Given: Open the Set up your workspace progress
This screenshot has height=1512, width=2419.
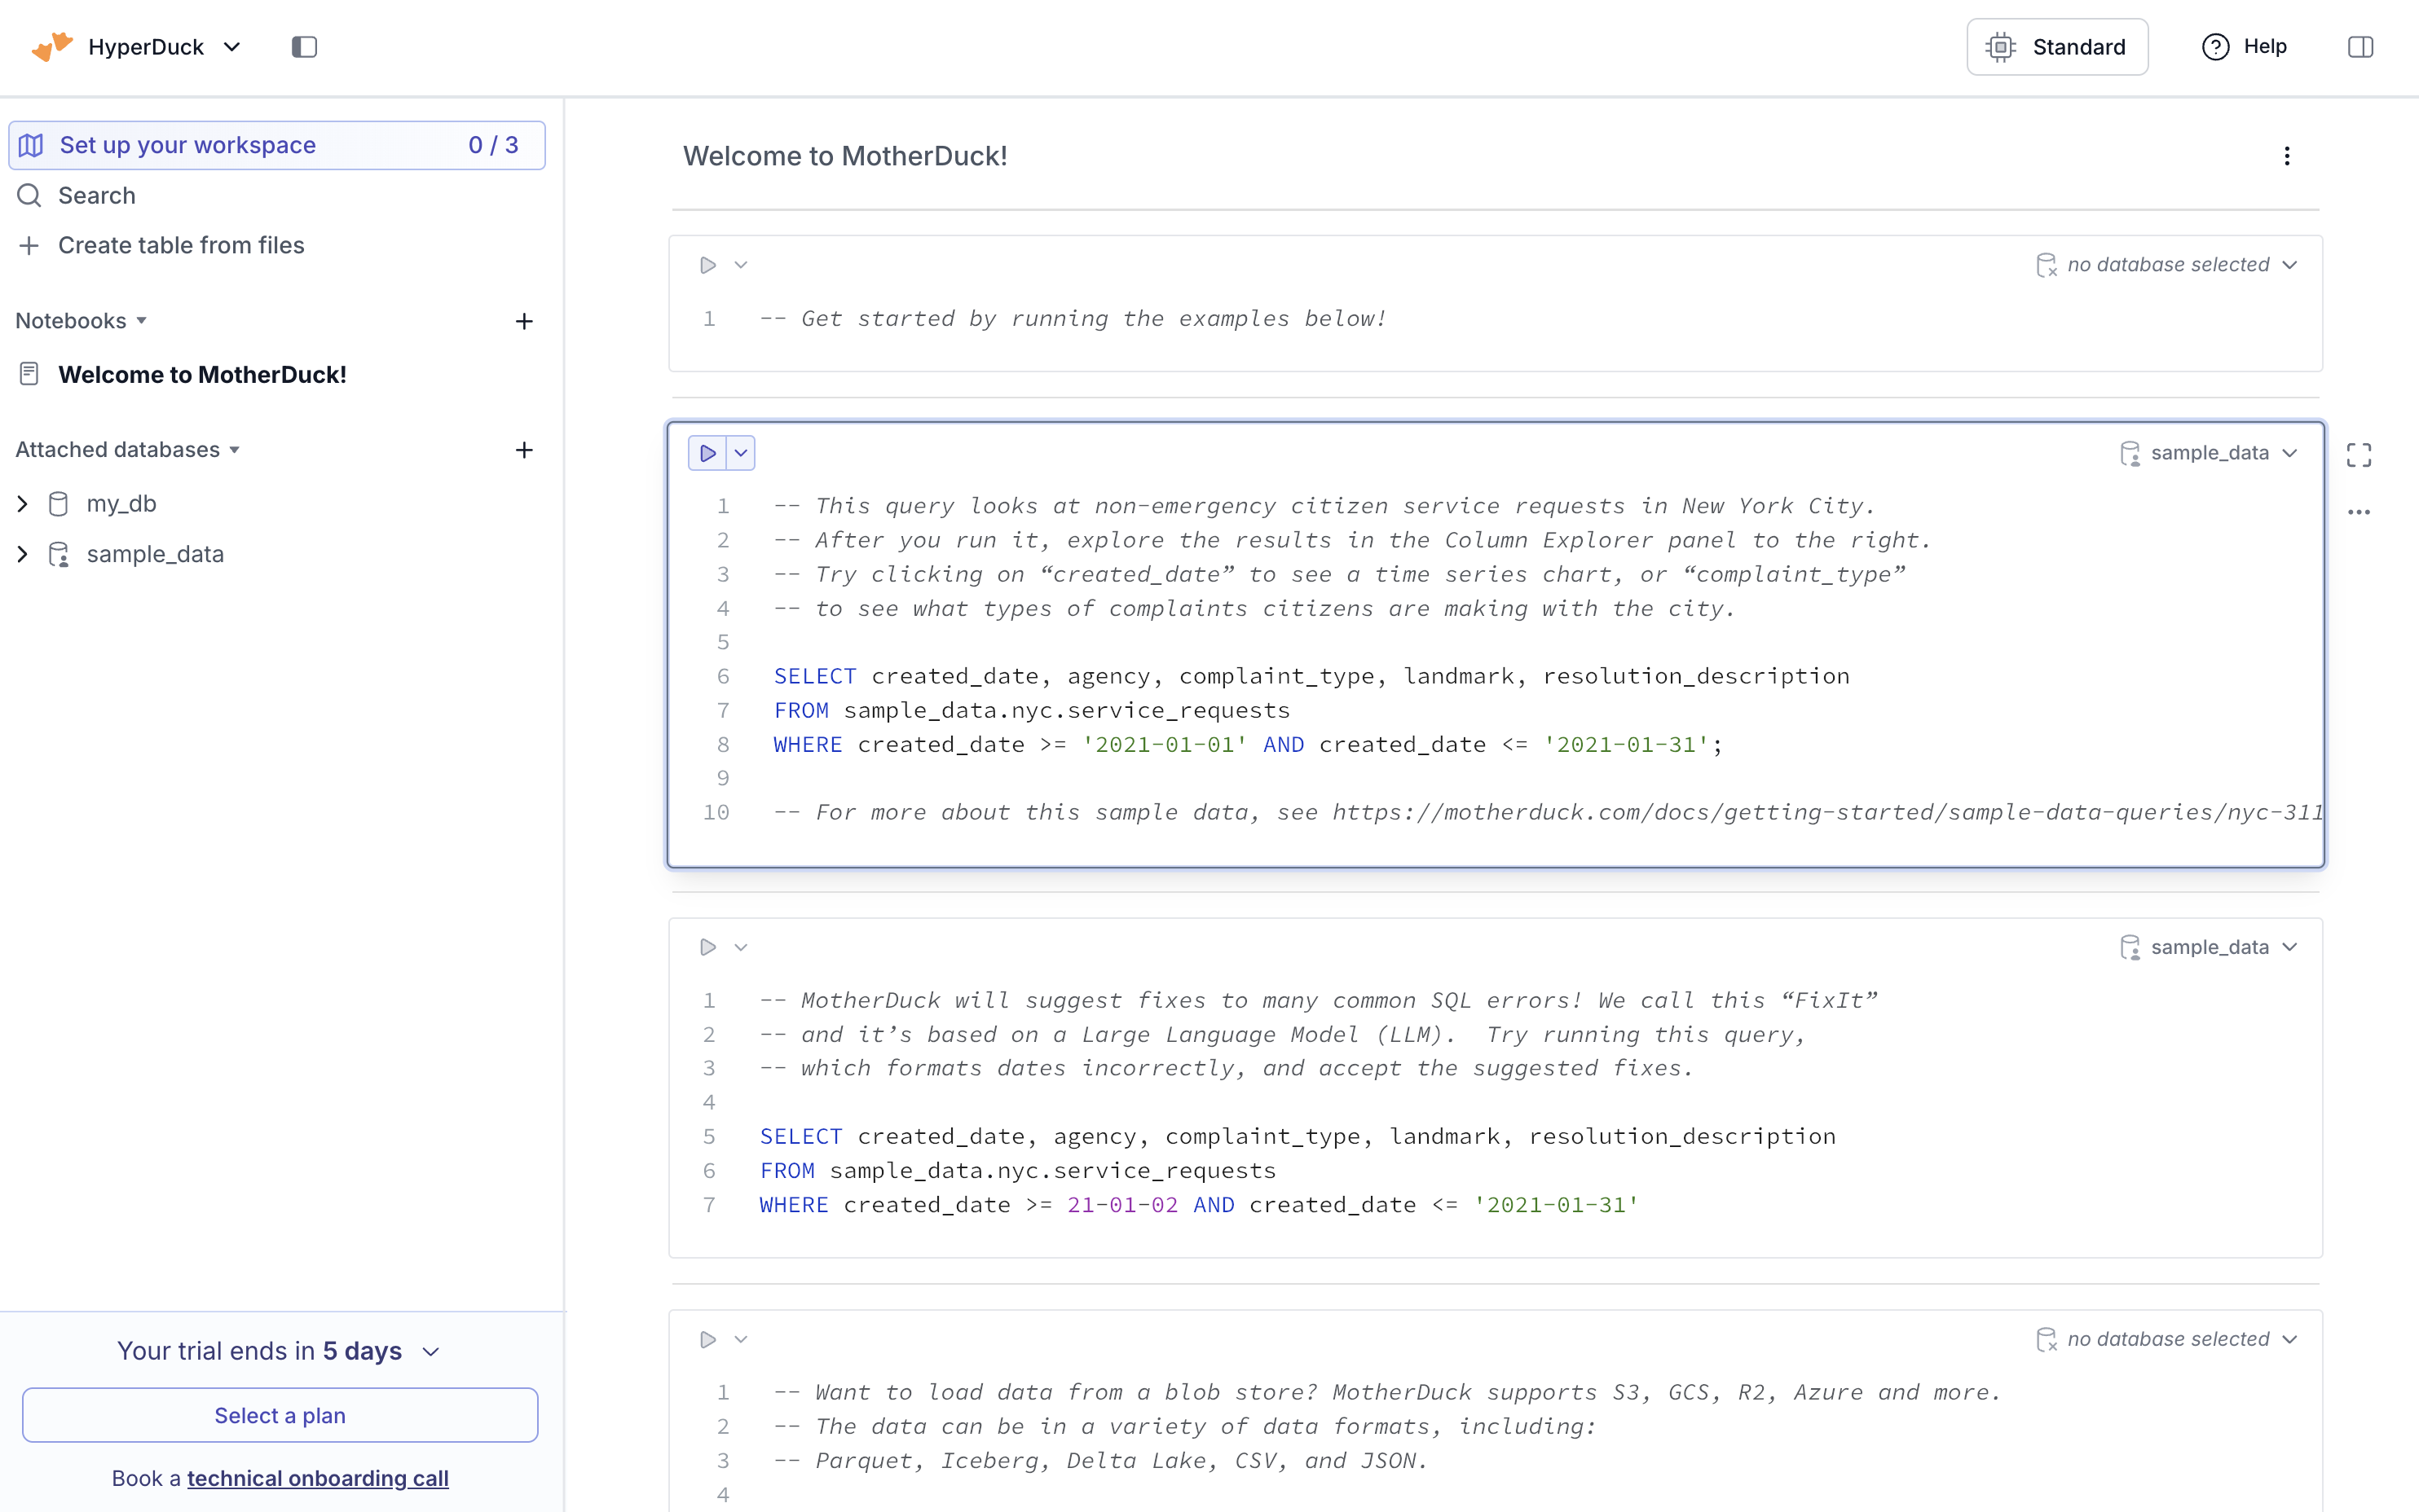Looking at the screenshot, I should pos(276,145).
